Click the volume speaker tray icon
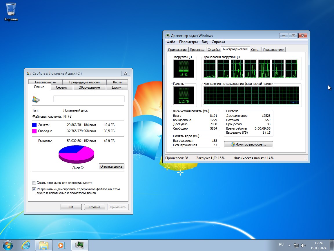 [304, 245]
